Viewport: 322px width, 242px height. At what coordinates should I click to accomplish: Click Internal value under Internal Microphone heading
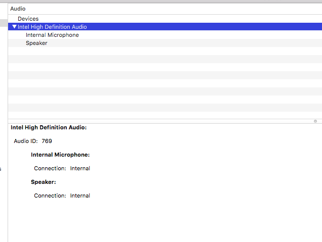tap(80, 168)
